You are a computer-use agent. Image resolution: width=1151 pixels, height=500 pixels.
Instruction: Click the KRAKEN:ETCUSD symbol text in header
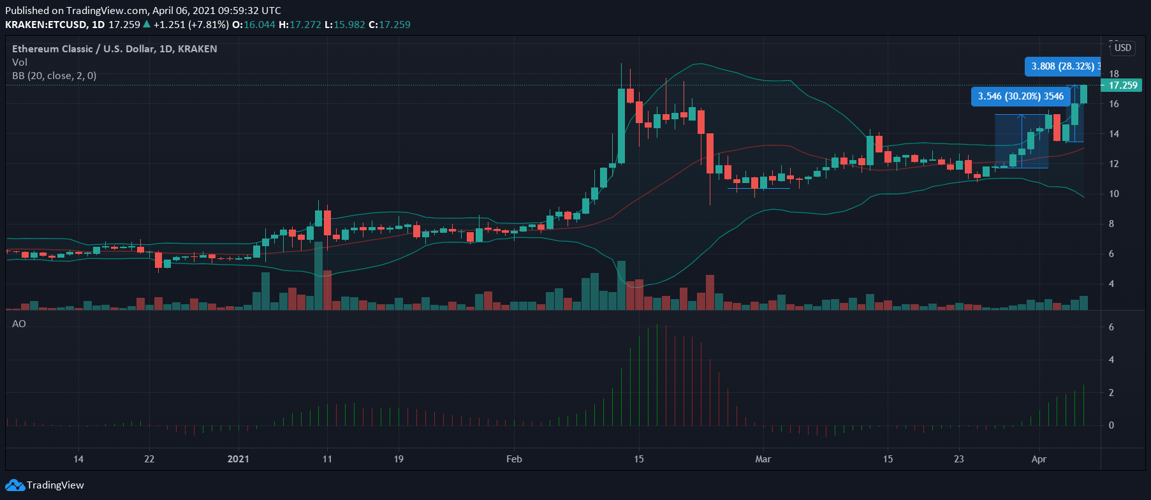point(46,25)
